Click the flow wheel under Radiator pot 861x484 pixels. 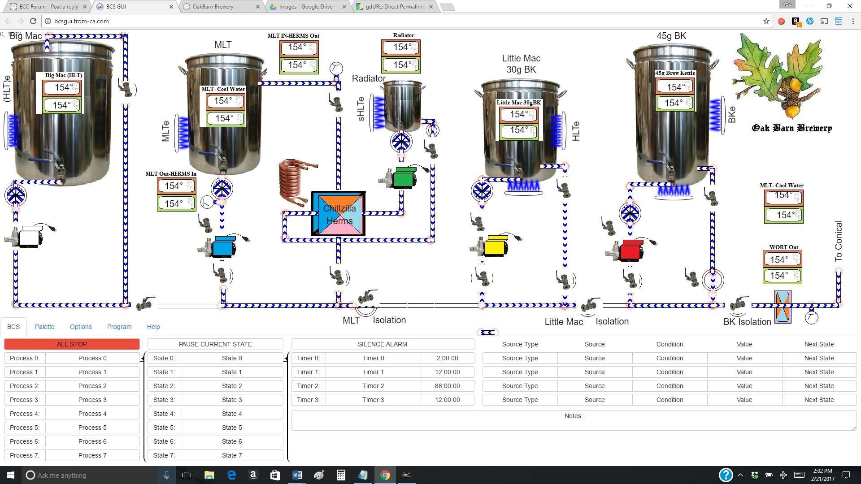coord(401,142)
